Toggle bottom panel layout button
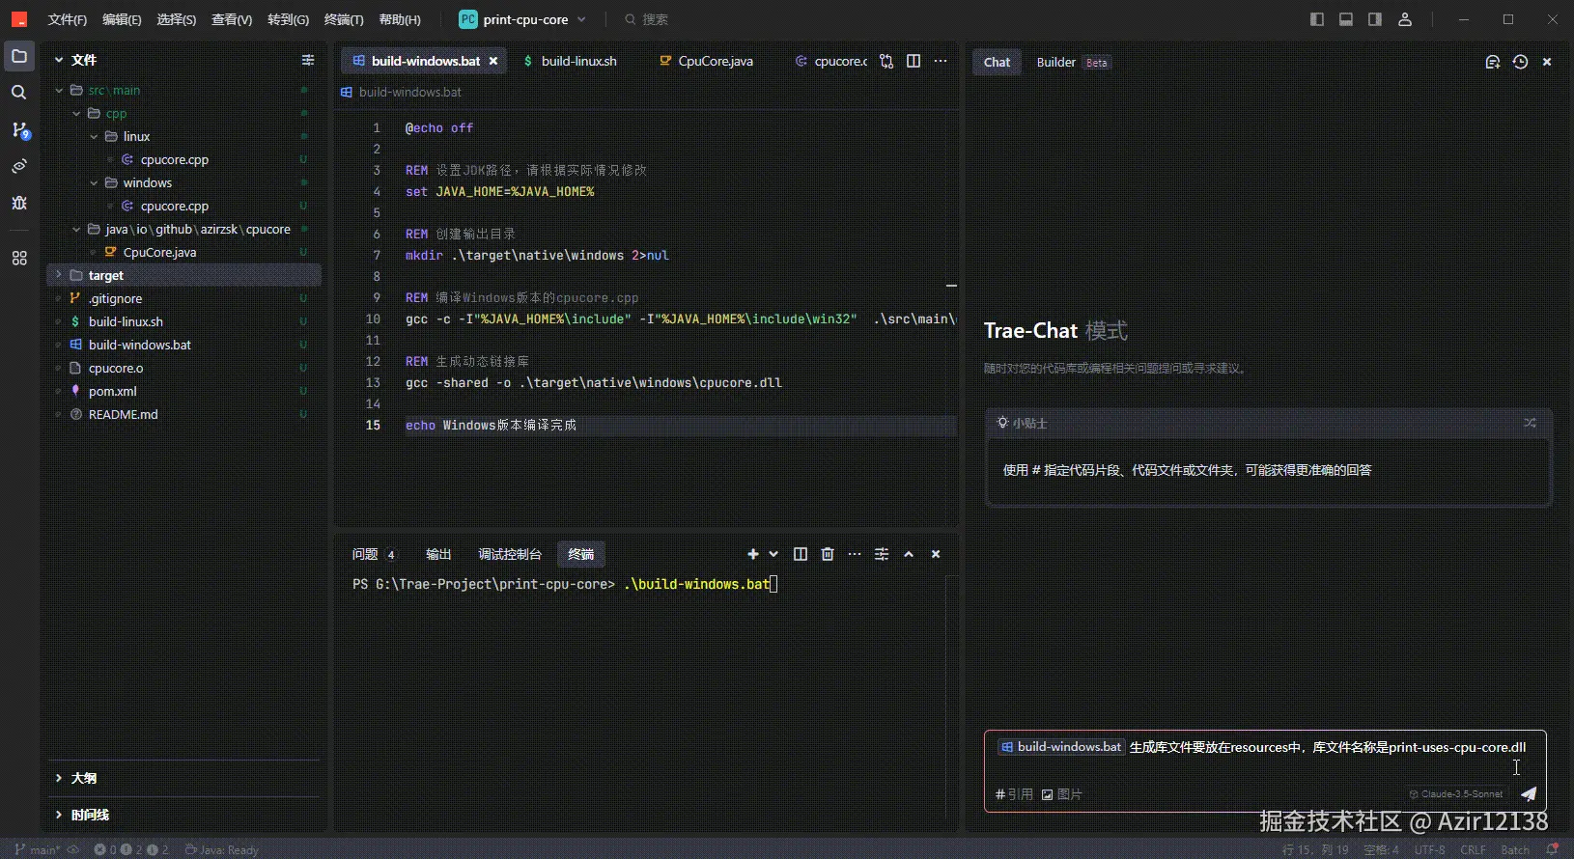This screenshot has width=1574, height=859. [x=1346, y=19]
